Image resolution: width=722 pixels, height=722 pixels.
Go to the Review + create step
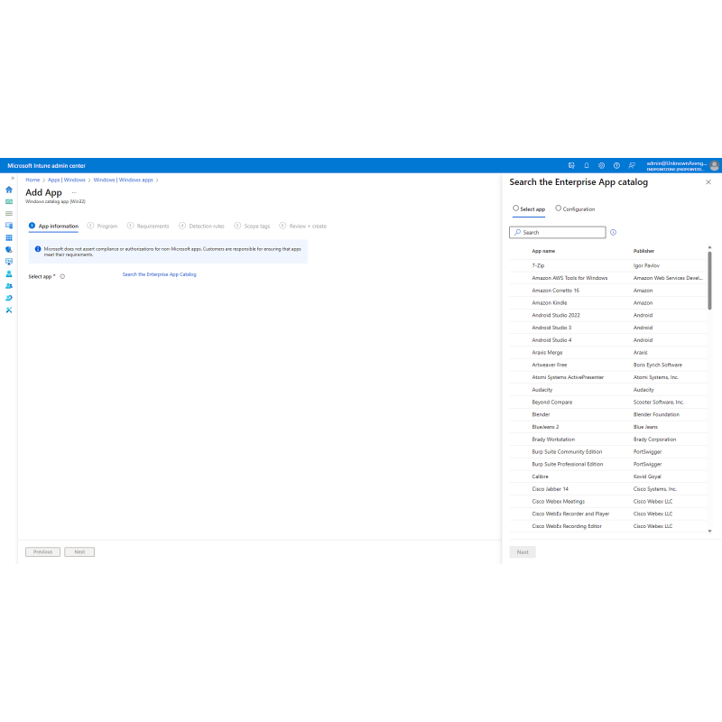(303, 227)
